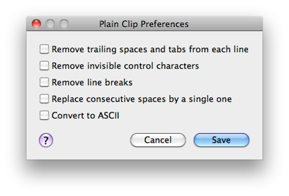Click the Remove trailing spaces and tabs label text
The width and height of the screenshot is (289, 196).
(150, 49)
